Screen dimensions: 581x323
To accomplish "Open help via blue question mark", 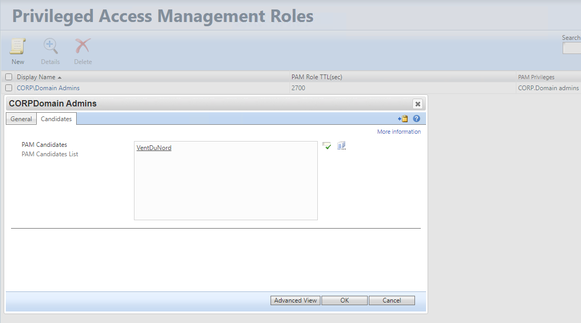I will [417, 119].
